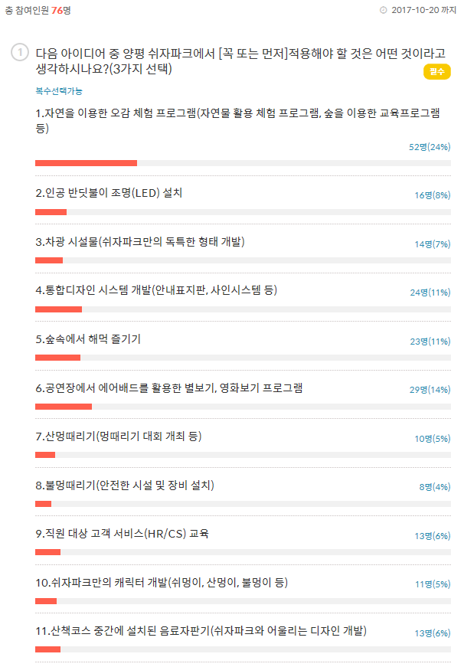Click the circled question number 1 icon

20,53
